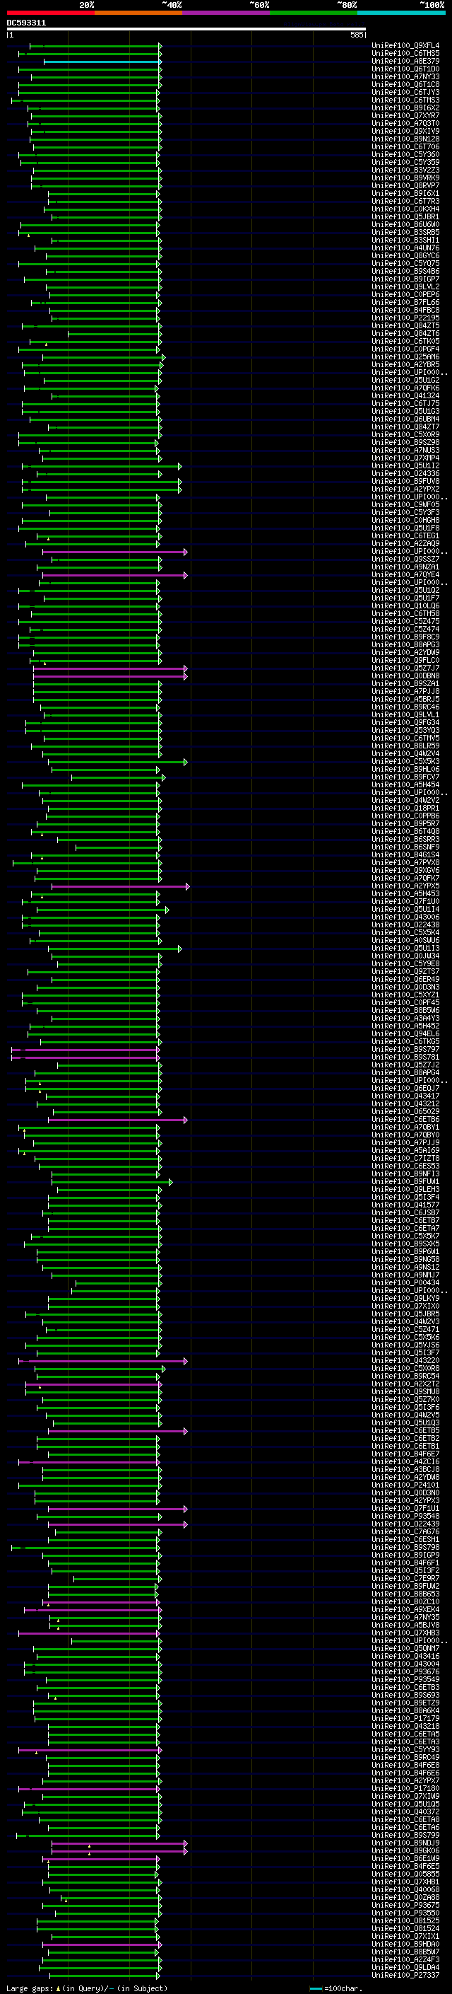Select the label UniRef100_A4UN76
This screenshot has height=1994, width=452.
coord(405,248)
